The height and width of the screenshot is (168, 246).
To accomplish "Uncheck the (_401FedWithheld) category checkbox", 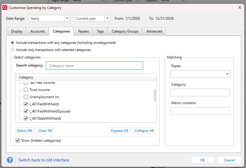I will [26, 104].
